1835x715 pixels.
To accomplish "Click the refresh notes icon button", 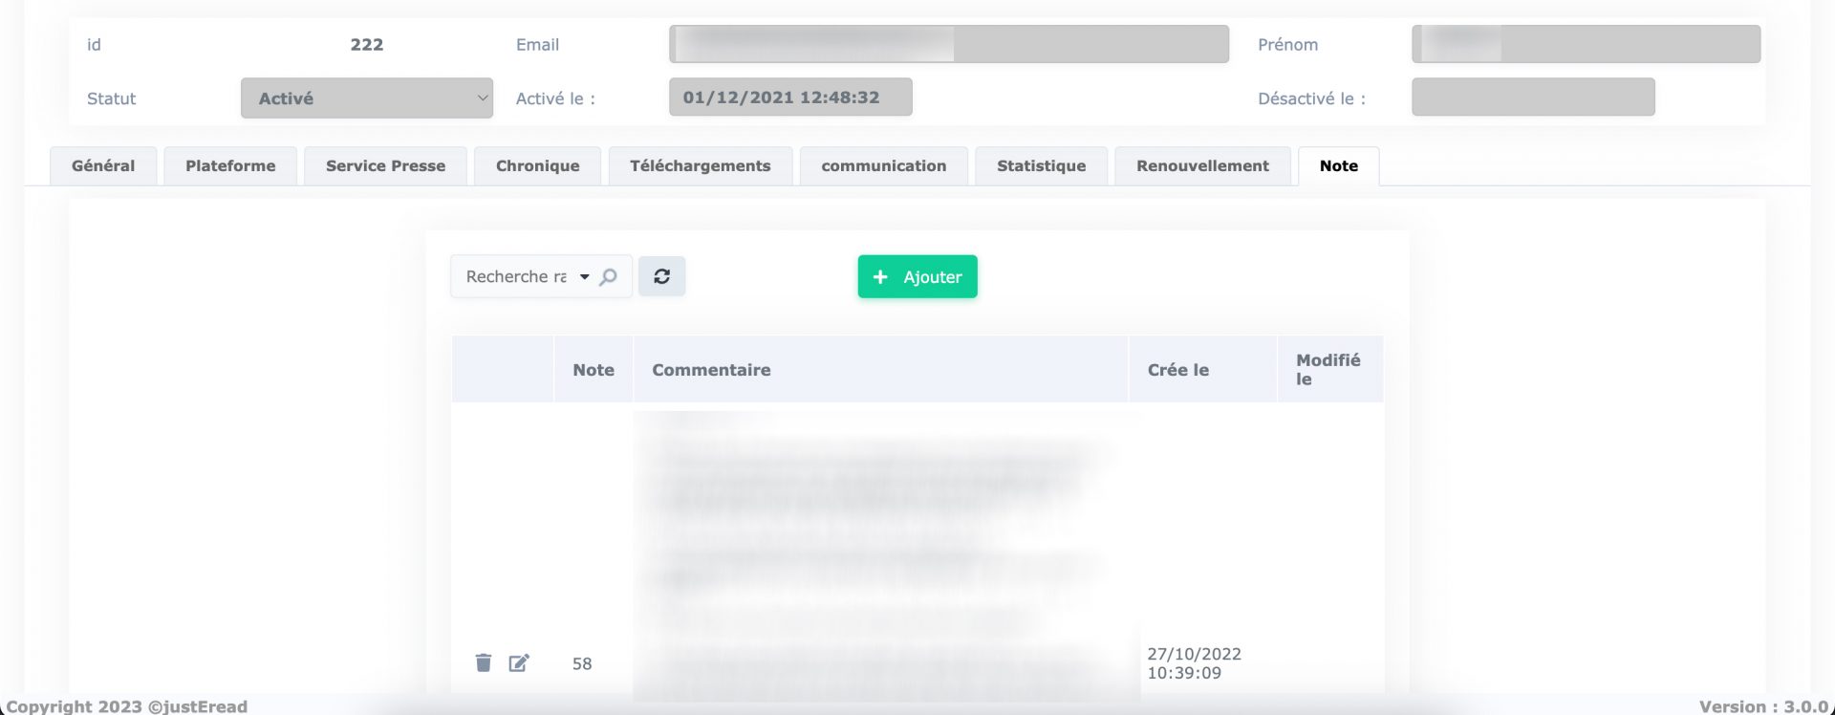I will (661, 276).
